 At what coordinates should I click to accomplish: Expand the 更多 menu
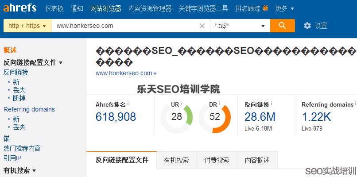click(x=285, y=9)
